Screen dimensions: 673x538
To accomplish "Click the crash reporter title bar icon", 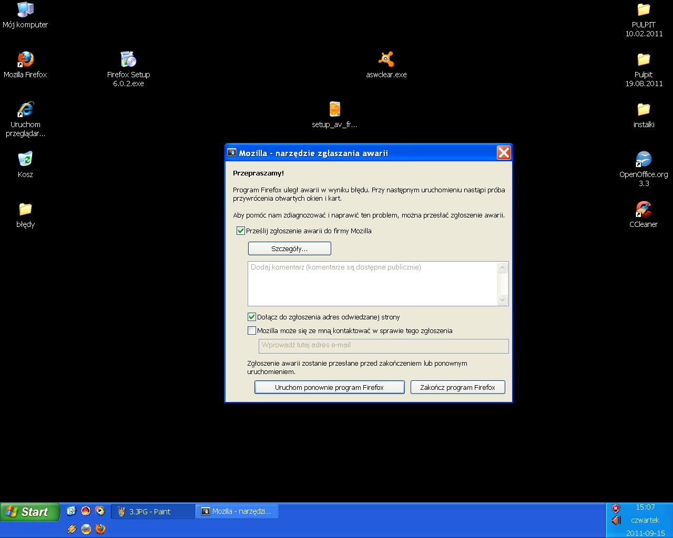I will (x=232, y=153).
